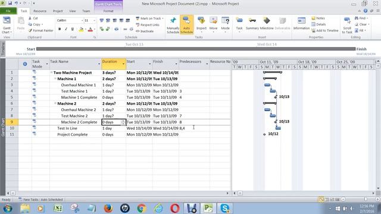Adjust the 0 days duration spinner
The image size is (381, 214).
click(x=123, y=122)
